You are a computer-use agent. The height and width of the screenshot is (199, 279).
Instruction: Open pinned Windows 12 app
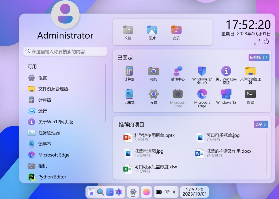[226, 97]
